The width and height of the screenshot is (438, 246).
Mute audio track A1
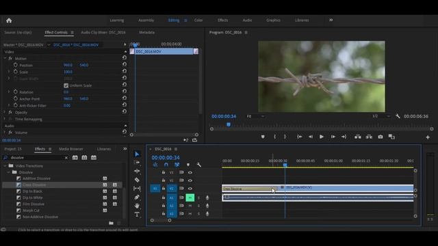click(190, 197)
